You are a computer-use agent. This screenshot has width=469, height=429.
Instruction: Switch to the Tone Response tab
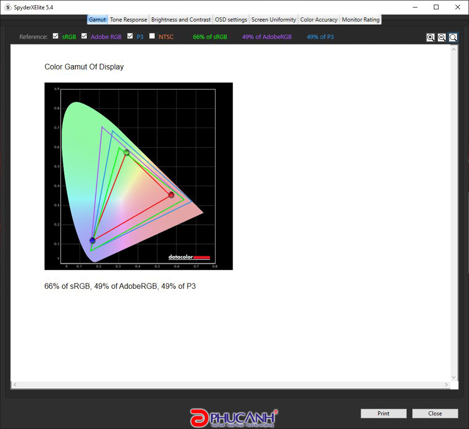(129, 20)
